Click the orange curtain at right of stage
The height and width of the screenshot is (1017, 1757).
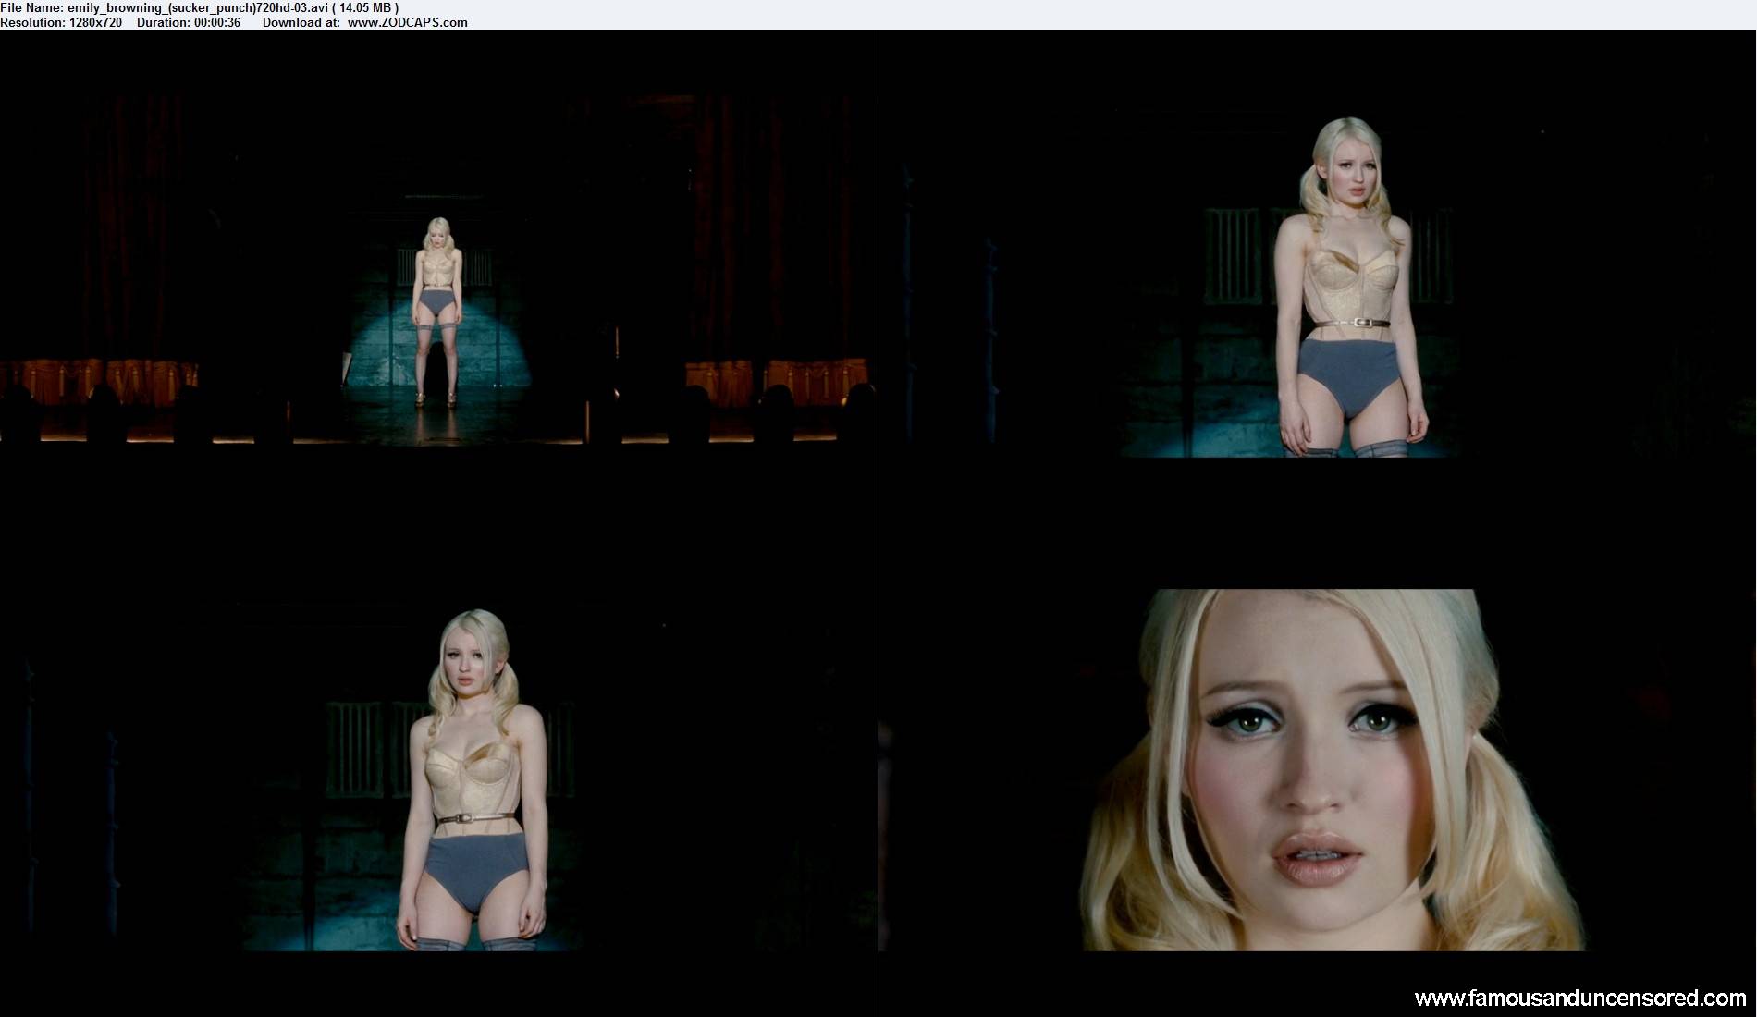pyautogui.click(x=777, y=379)
